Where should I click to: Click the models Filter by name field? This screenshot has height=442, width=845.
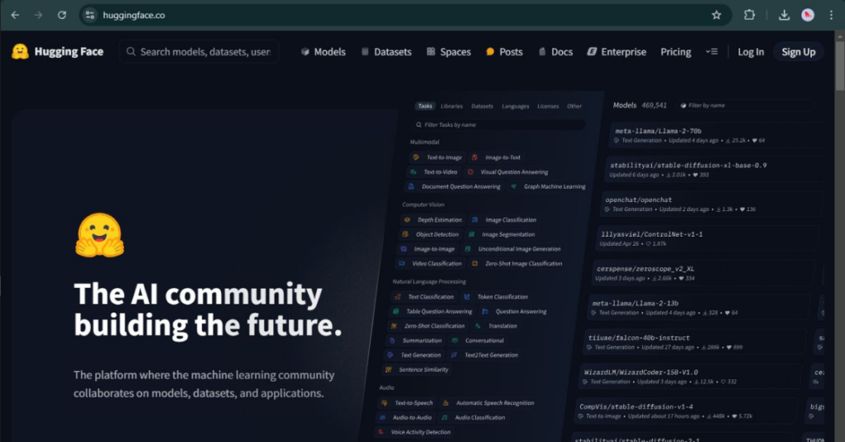point(745,106)
